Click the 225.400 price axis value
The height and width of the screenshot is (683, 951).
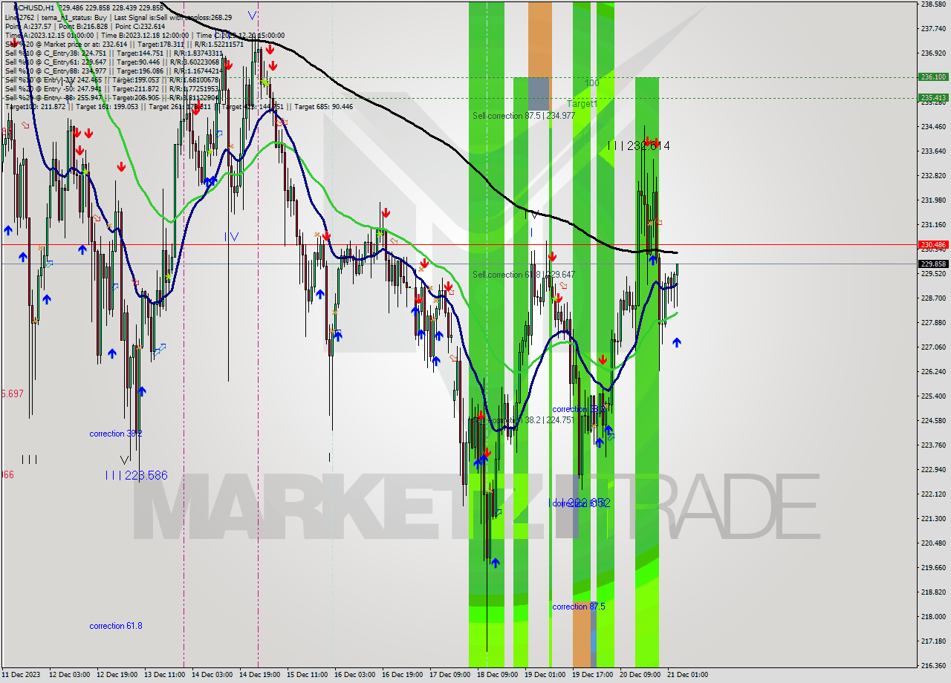[x=933, y=396]
